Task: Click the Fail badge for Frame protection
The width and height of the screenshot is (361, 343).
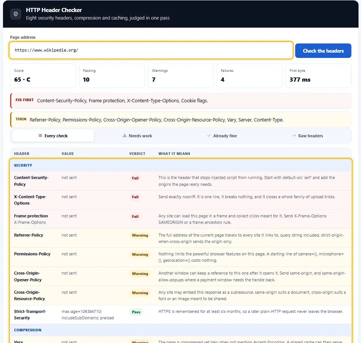Action: 135,216
